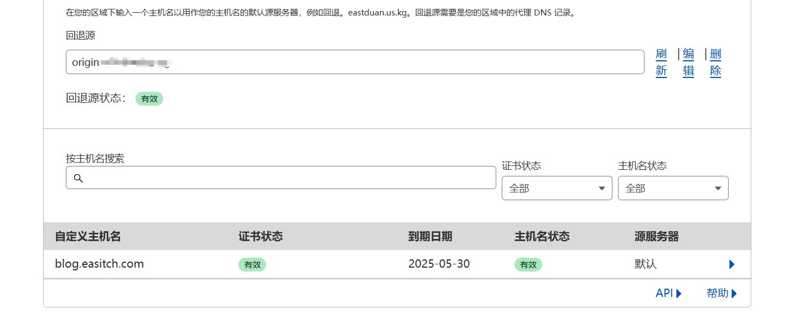This screenshot has width=800, height=313.
Task: Open the 证书状态 filter dropdown
Action: pos(557,188)
